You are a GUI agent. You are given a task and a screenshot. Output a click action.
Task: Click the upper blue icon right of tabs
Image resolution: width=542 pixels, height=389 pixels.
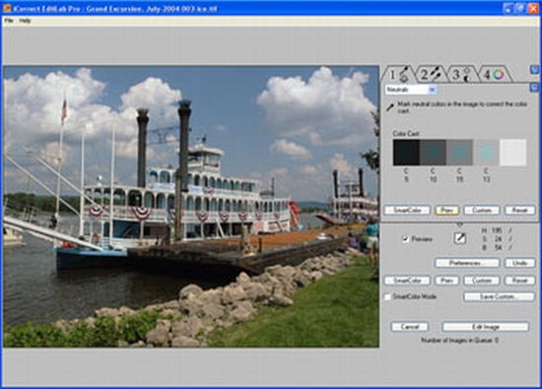(x=534, y=70)
